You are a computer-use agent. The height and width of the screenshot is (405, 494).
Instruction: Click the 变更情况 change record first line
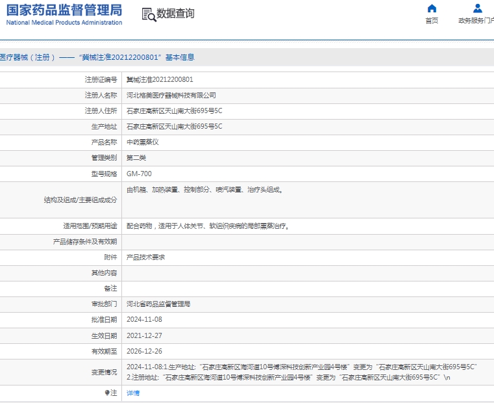(x=302, y=367)
